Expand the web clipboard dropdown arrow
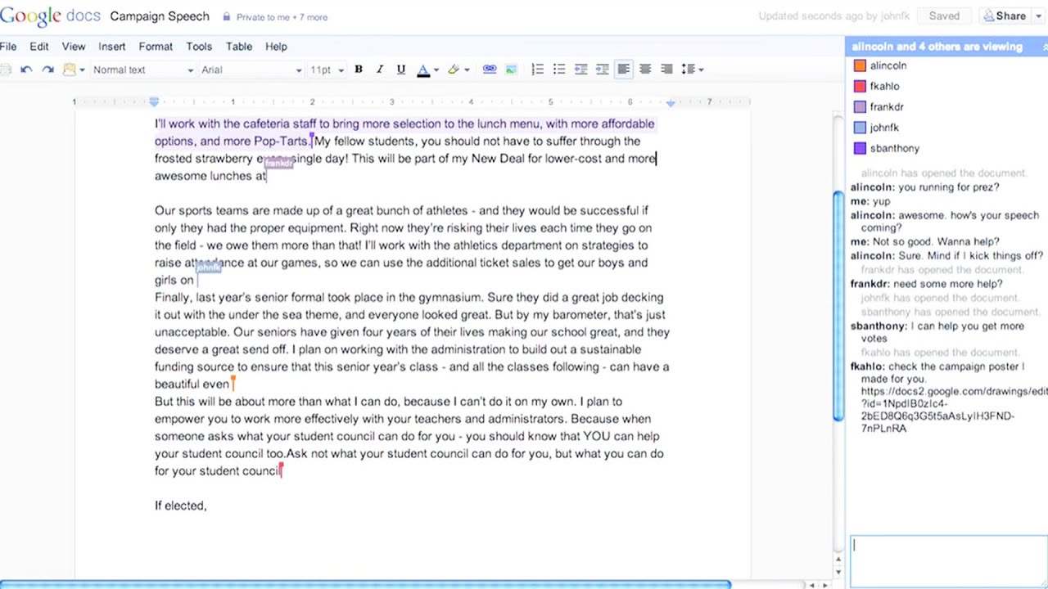The width and height of the screenshot is (1048, 589). [x=81, y=70]
